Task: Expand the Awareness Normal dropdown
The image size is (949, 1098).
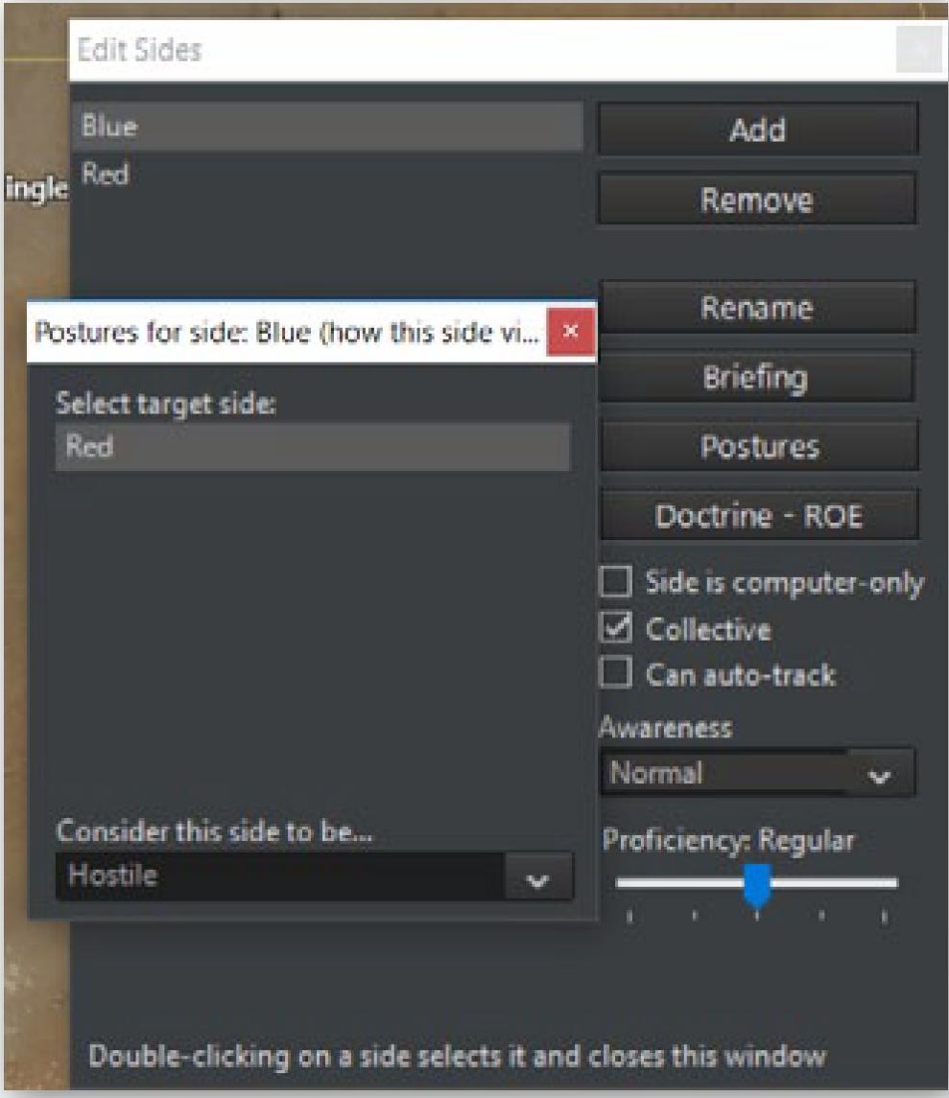Action: [879, 773]
